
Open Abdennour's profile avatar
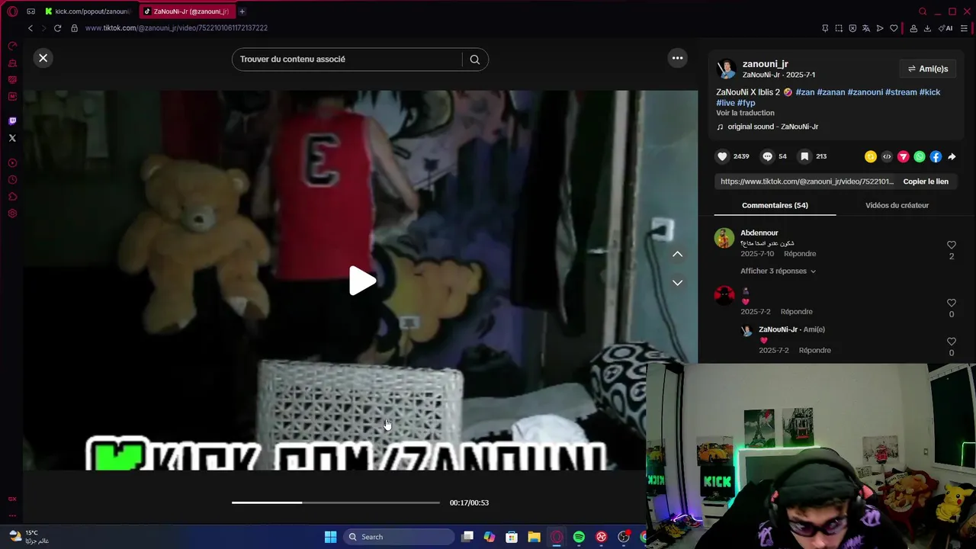(x=724, y=238)
